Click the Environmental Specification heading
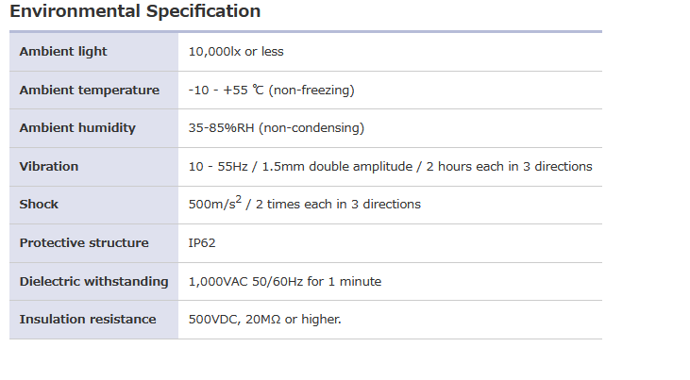690x380 pixels. coord(135,12)
